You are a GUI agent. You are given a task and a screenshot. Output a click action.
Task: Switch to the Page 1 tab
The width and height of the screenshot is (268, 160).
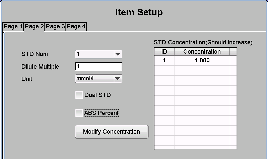coord(13,27)
